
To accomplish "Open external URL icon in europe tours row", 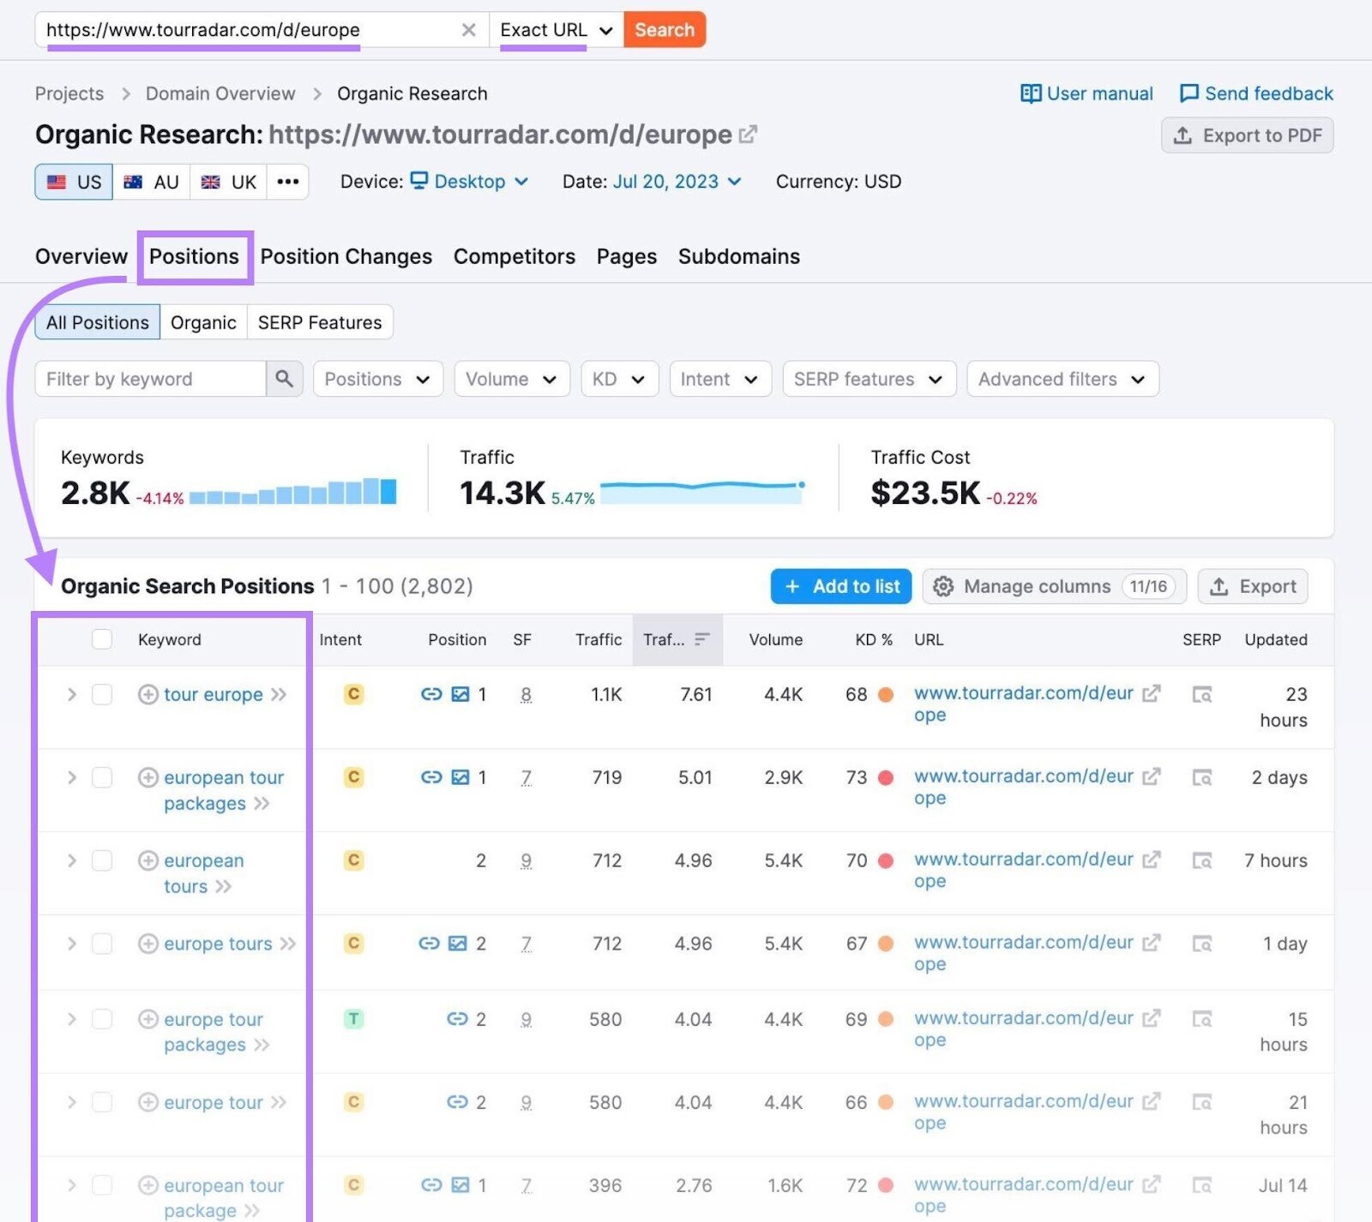I will [x=1152, y=943].
